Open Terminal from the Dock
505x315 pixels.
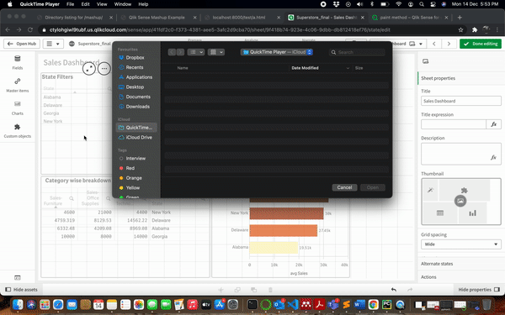click(x=252, y=304)
